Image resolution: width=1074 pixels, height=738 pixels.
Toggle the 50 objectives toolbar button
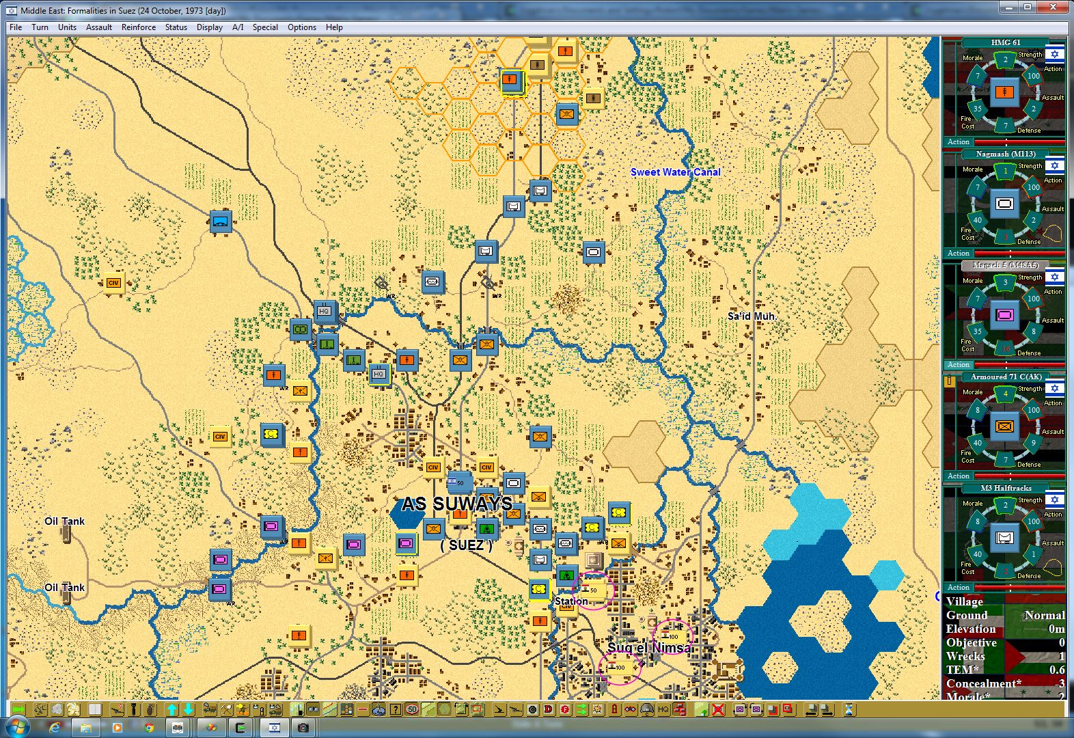click(411, 709)
